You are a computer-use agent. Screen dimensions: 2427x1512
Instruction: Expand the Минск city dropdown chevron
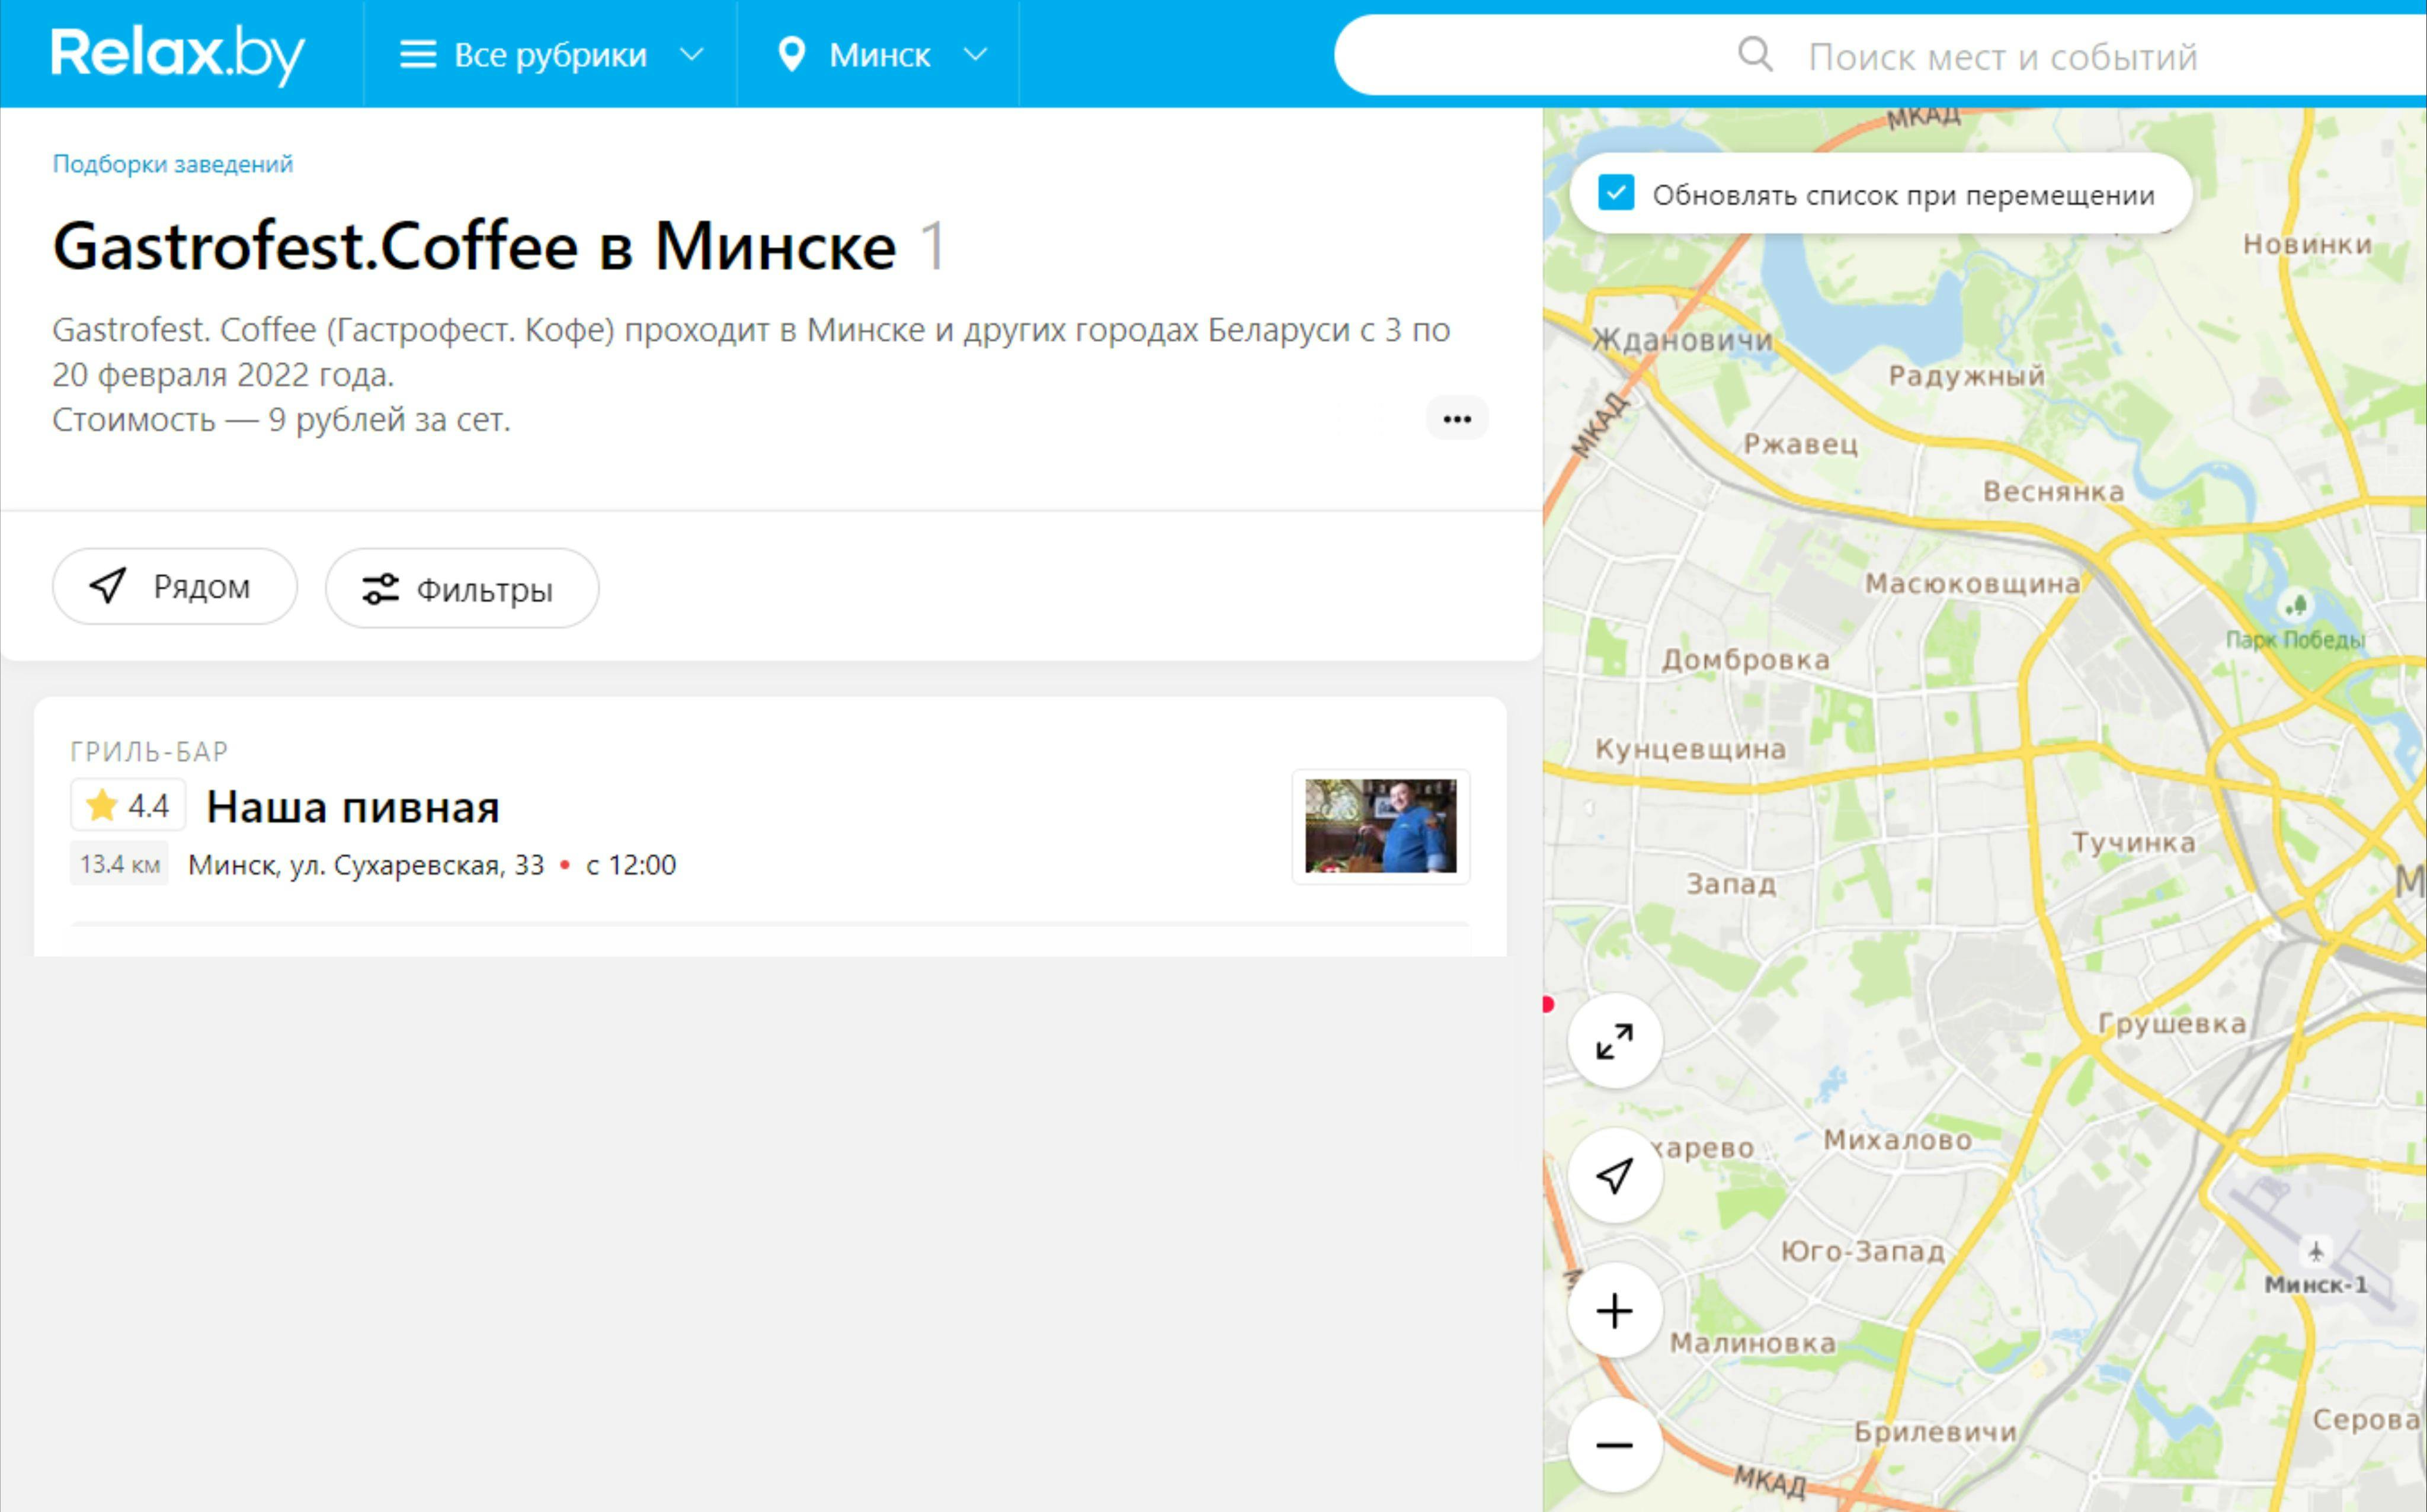[x=975, y=55]
